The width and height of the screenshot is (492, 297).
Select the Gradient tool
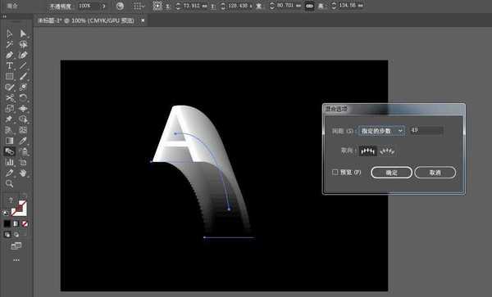[x=9, y=141]
